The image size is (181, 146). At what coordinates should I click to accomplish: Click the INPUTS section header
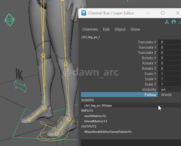87,111
